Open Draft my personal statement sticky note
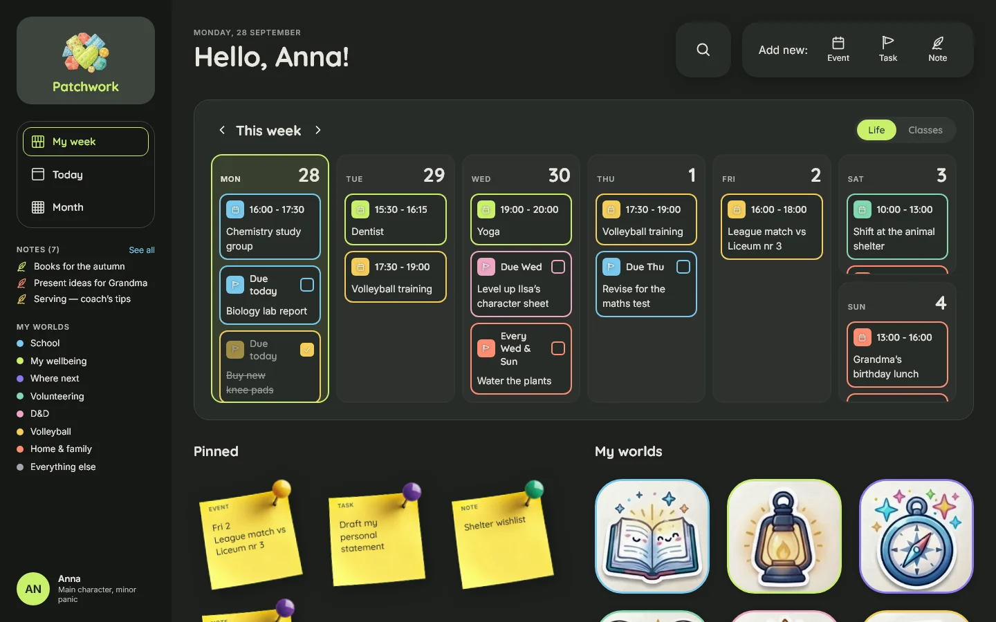The width and height of the screenshot is (996, 622). [x=376, y=539]
